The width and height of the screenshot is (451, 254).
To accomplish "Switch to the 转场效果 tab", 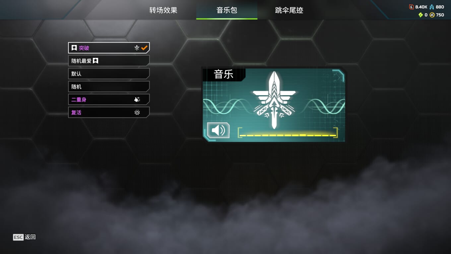I will (x=163, y=10).
